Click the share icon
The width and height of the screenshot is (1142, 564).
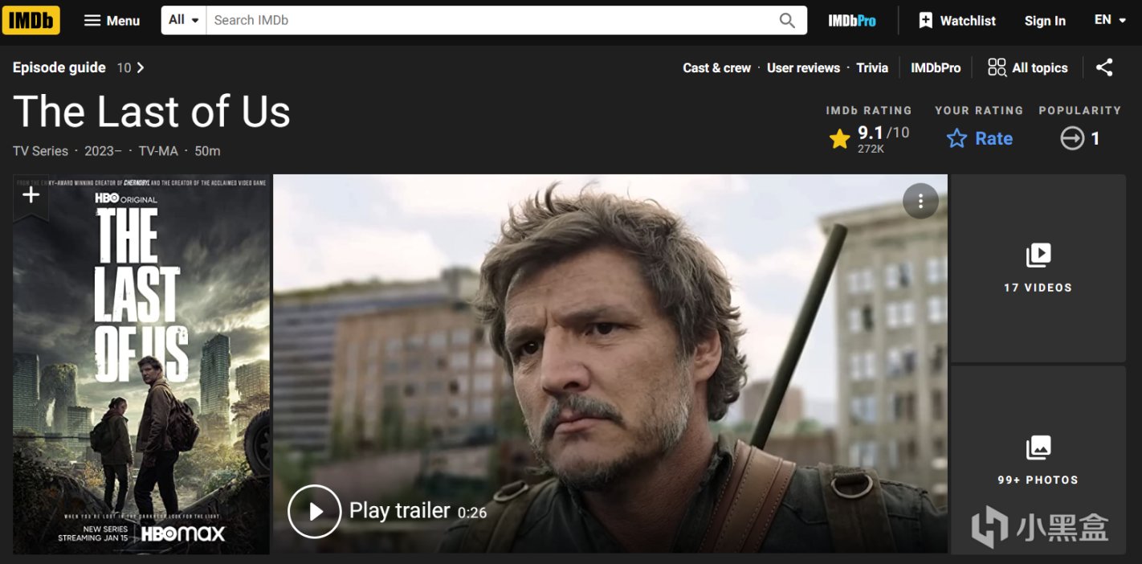1105,67
